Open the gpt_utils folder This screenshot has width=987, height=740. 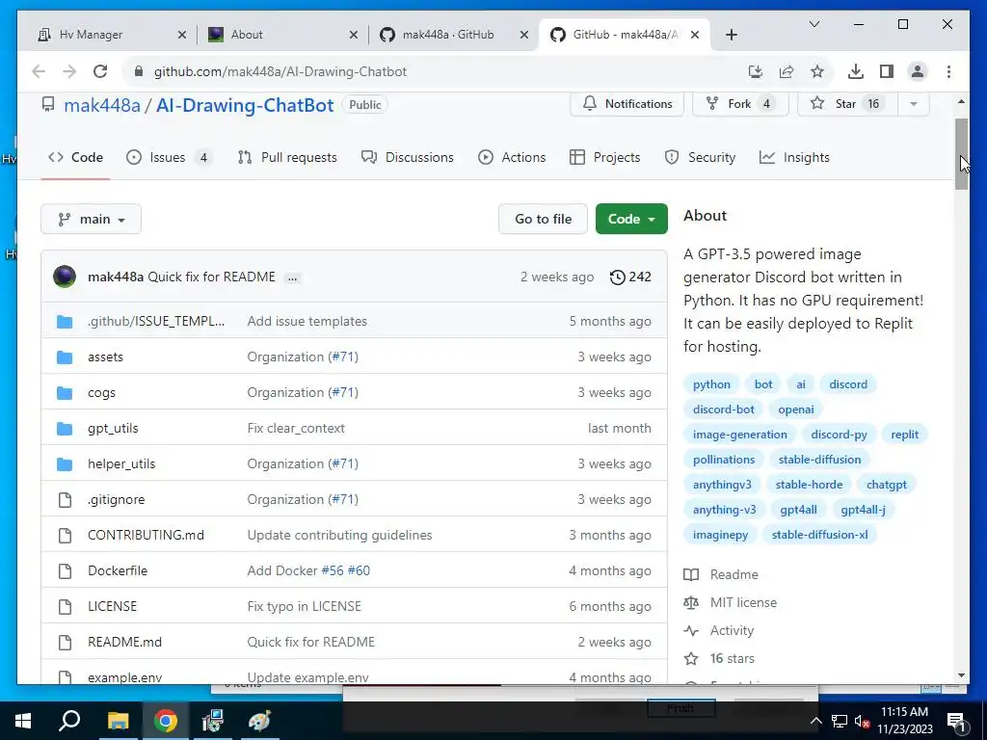(113, 429)
